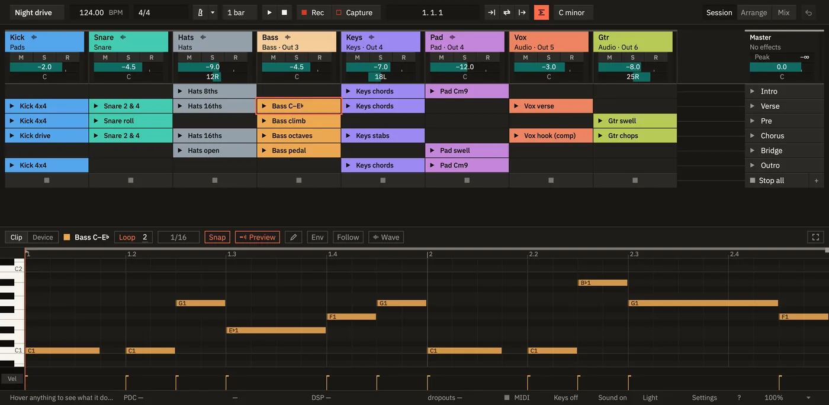829x405 pixels.
Task: Launch the Snare roll clip
Action: [96, 121]
